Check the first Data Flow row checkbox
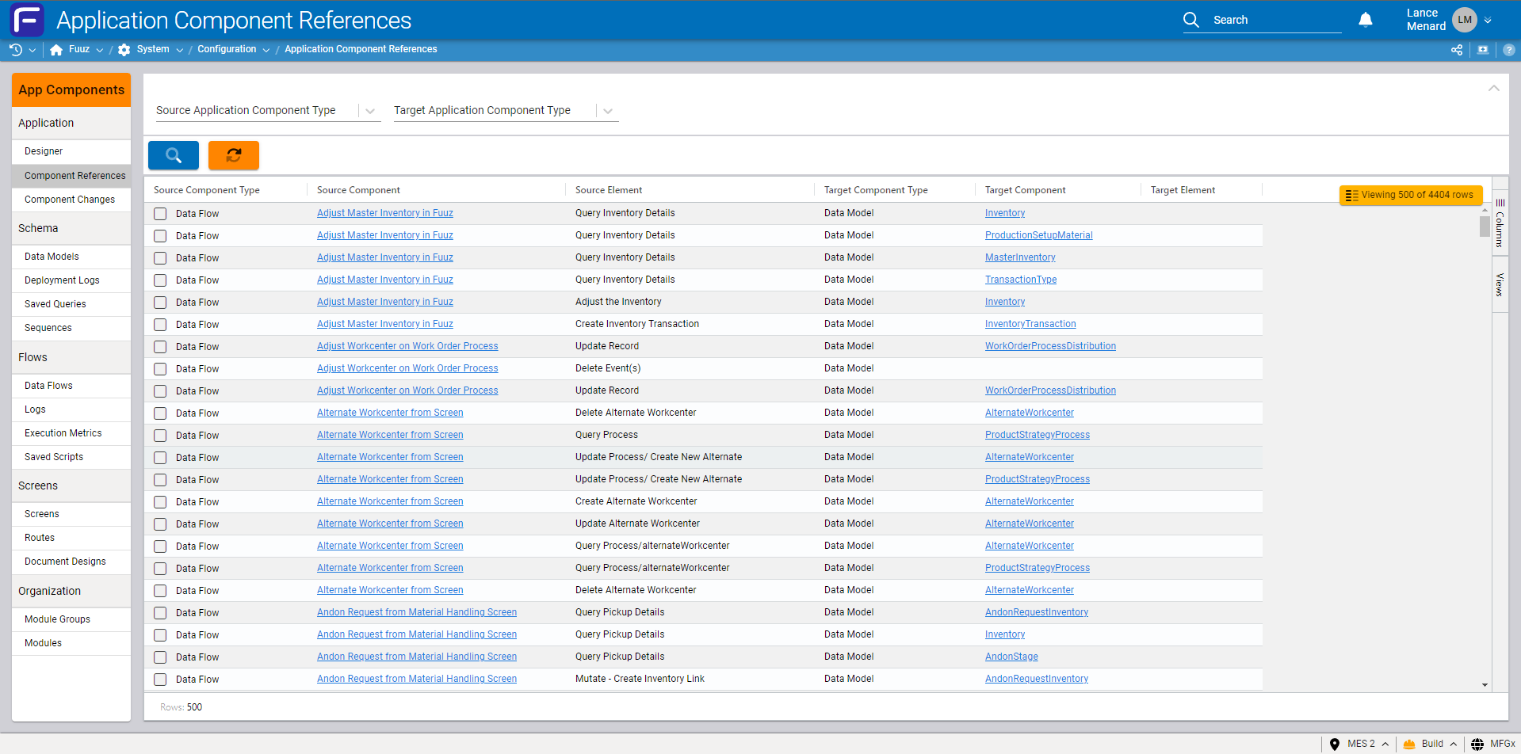The height and width of the screenshot is (754, 1521). [x=160, y=214]
